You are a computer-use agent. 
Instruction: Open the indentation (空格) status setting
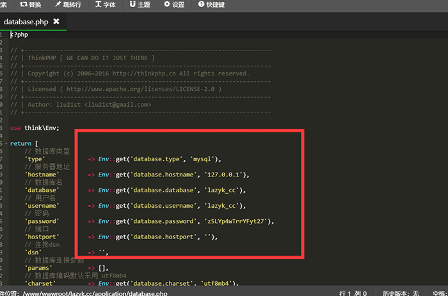click(438, 292)
